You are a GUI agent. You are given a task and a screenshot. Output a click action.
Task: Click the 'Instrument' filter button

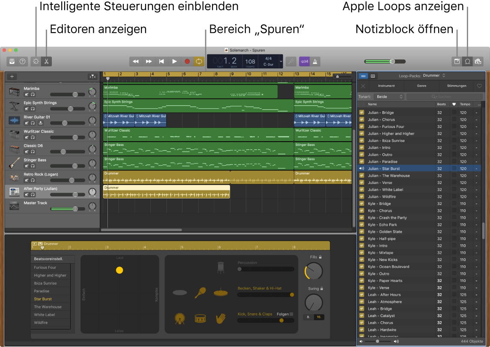click(386, 86)
